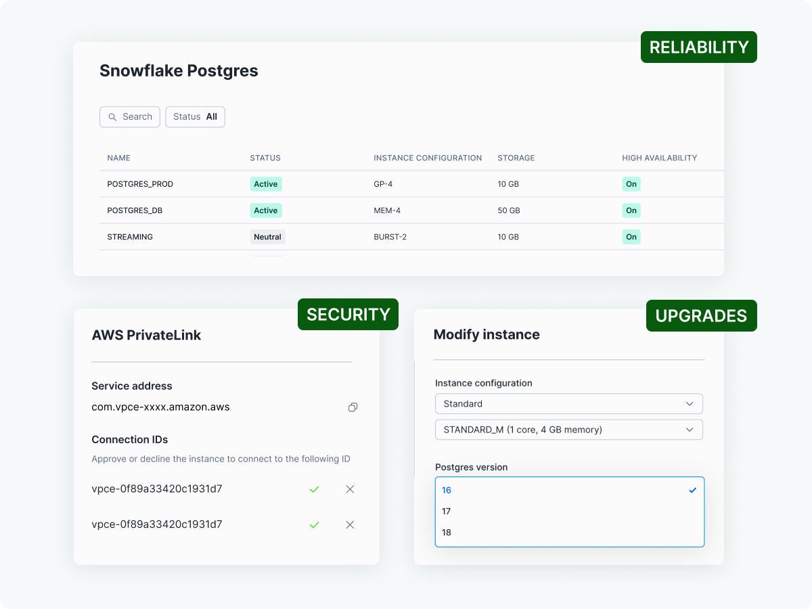Approve the second listed vpce connection ID
This screenshot has width=812, height=609.
[314, 524]
